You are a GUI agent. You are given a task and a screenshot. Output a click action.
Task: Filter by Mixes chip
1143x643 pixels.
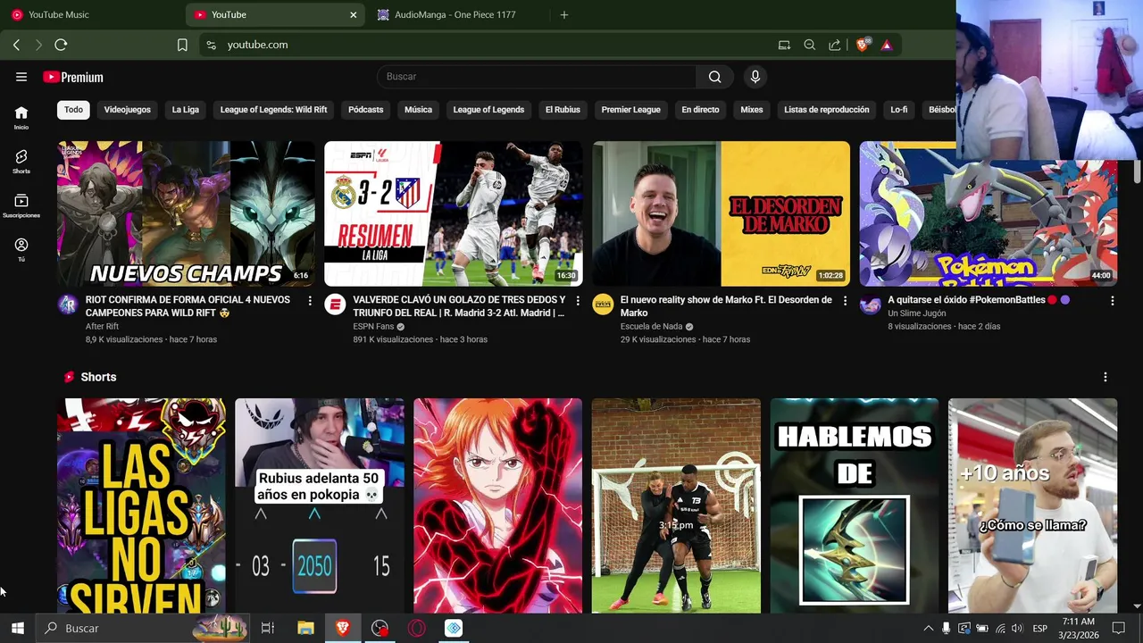(x=752, y=110)
